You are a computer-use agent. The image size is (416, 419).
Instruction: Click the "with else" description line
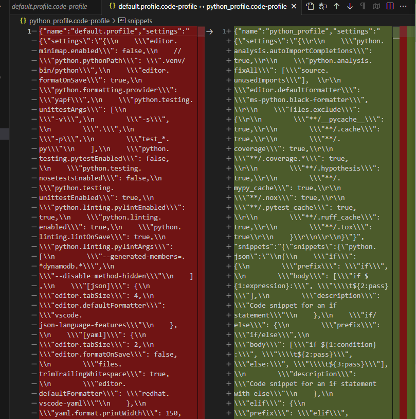[283, 394]
